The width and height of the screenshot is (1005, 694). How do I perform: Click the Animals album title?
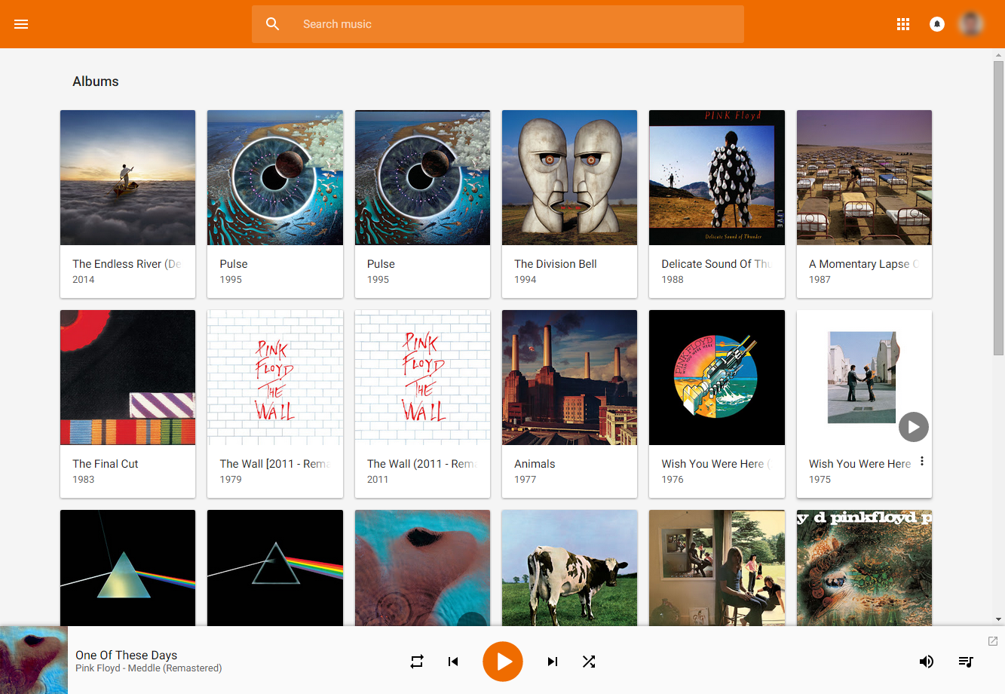(535, 464)
